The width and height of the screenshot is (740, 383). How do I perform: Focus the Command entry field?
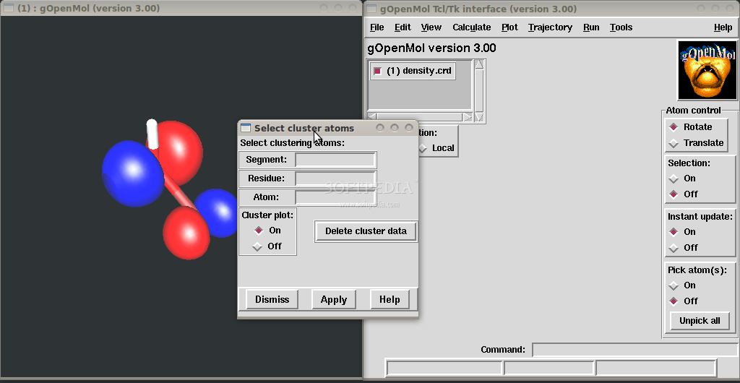point(634,350)
